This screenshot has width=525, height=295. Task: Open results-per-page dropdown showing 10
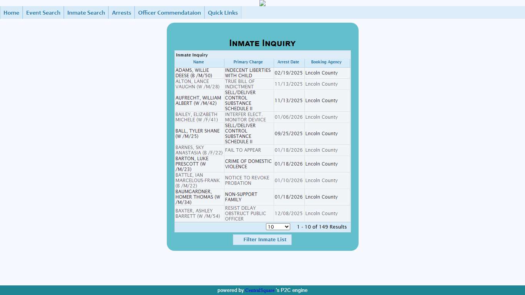278,227
